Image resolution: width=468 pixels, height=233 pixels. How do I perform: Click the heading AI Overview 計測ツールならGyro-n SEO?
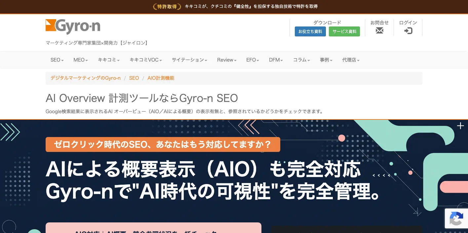click(x=142, y=98)
